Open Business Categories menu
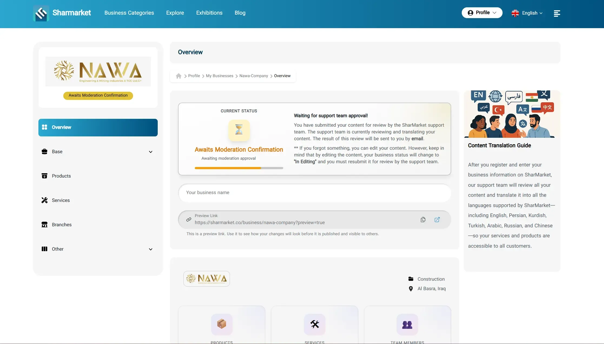Screen dimensions: 604x344 click(x=129, y=13)
